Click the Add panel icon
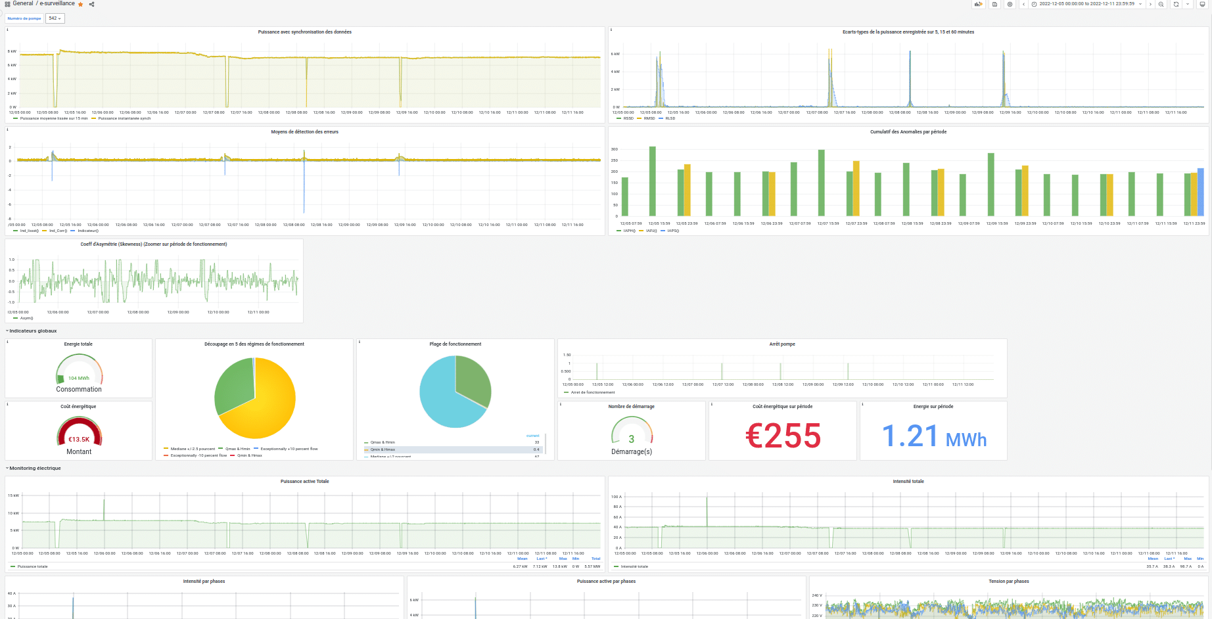 [979, 4]
